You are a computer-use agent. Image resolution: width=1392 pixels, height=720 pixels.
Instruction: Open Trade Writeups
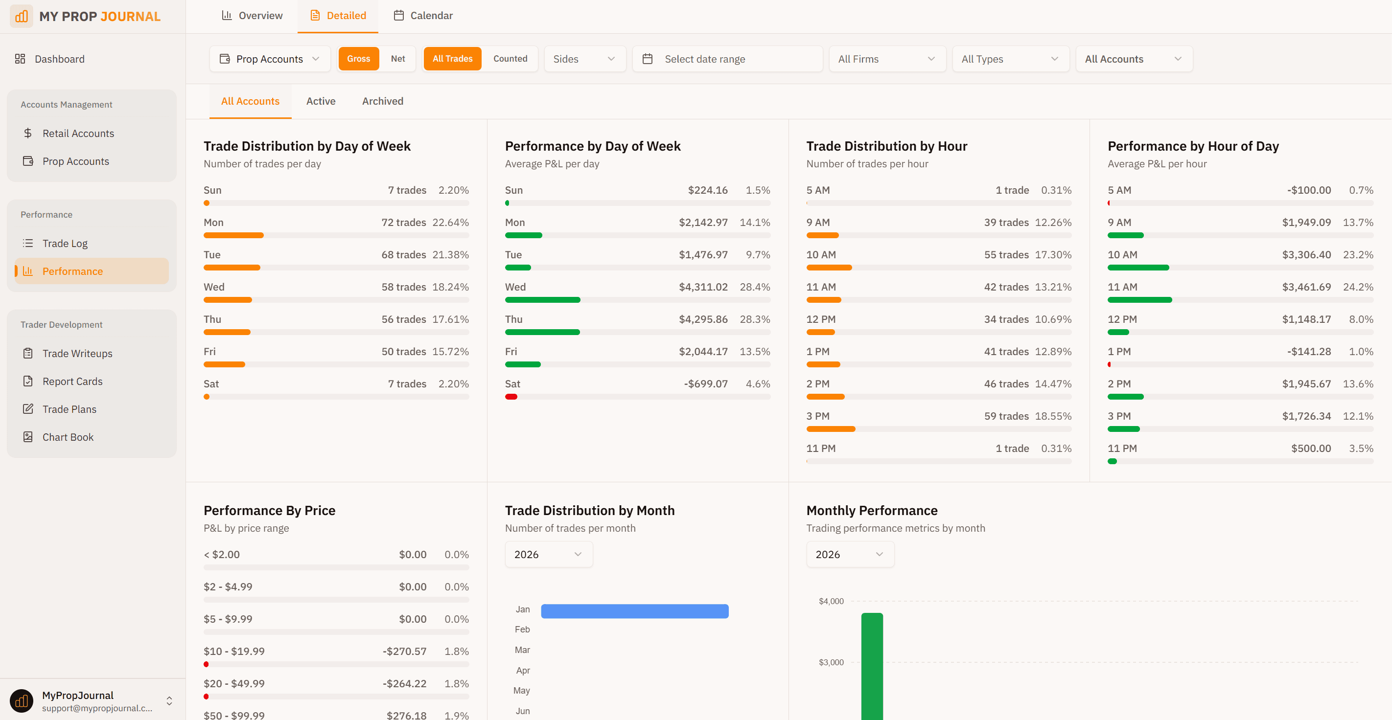coord(92,353)
